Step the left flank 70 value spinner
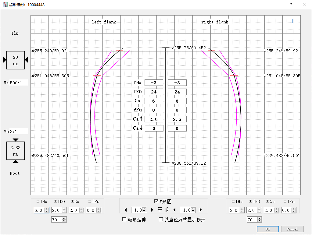This screenshot has width=312, height=235. (64, 219)
